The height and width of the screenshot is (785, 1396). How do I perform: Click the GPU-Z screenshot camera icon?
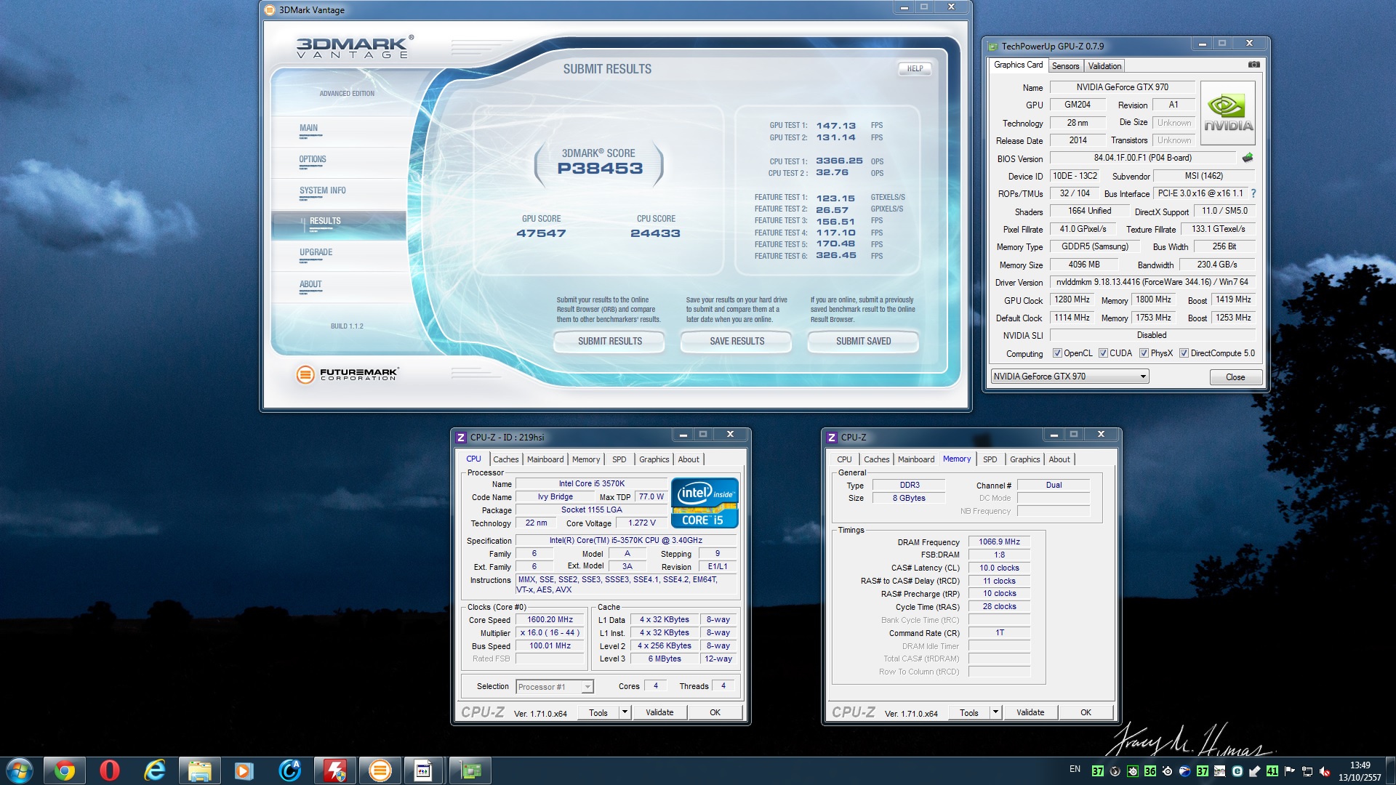(1253, 65)
